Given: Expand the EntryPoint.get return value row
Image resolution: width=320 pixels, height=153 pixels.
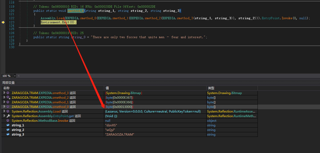Looking at the screenshot, I should coord(4,116).
